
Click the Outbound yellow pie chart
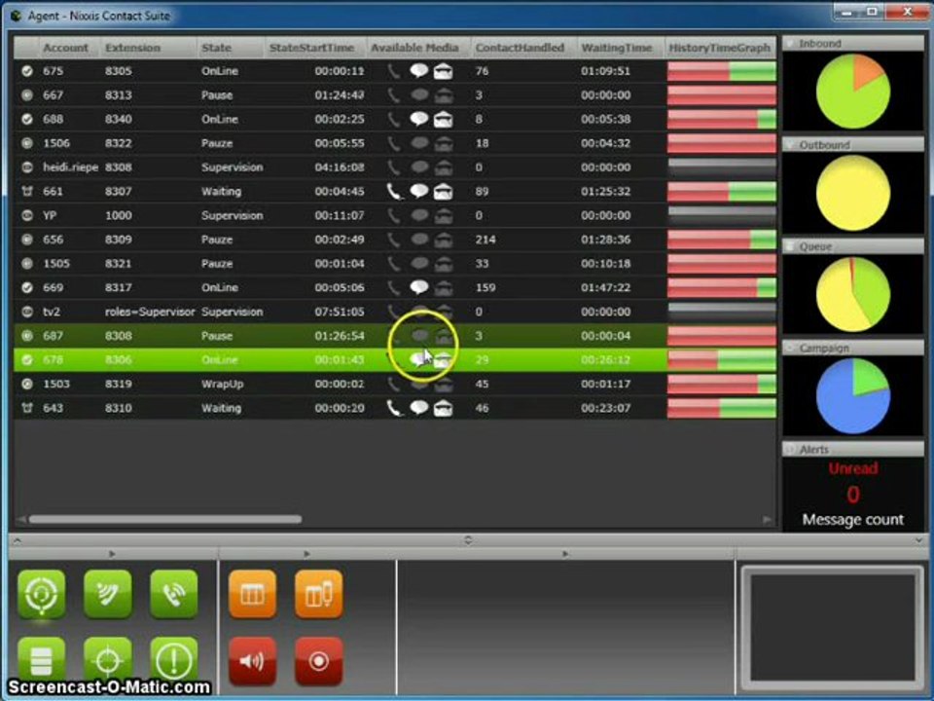pyautogui.click(x=853, y=193)
